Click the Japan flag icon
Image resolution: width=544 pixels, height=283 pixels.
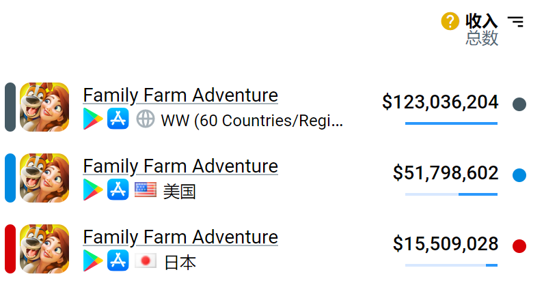pyautogui.click(x=146, y=261)
